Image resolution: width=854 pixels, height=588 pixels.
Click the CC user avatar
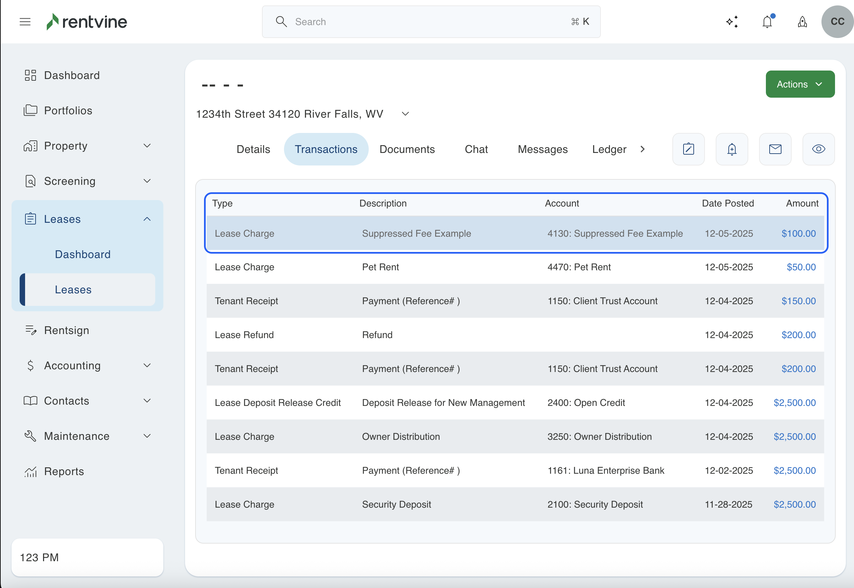[837, 22]
